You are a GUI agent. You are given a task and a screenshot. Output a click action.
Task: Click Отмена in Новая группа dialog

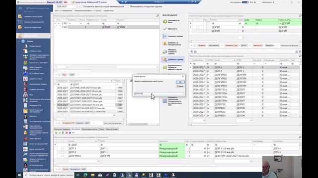click(x=180, y=86)
